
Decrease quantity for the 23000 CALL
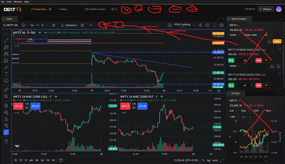pyautogui.click(x=238, y=85)
